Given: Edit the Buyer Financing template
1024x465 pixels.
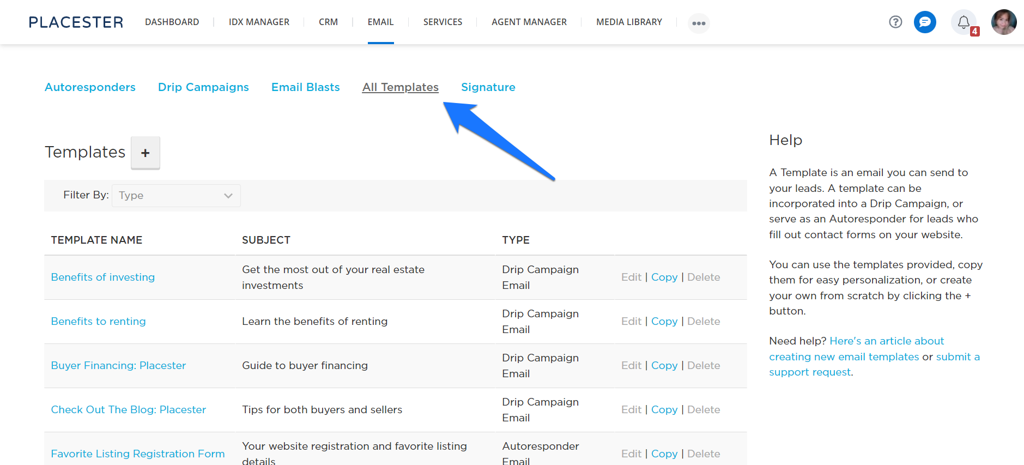Looking at the screenshot, I should point(631,365).
